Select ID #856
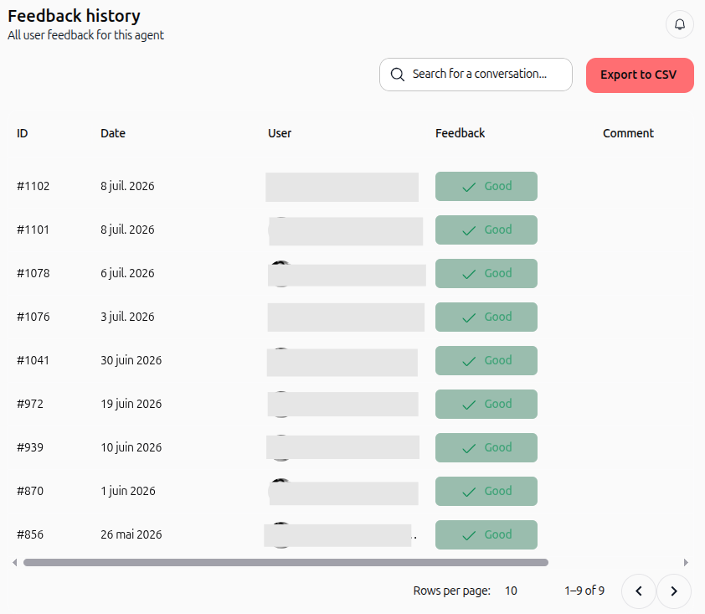Screen dimensions: 705x614 (30, 534)
